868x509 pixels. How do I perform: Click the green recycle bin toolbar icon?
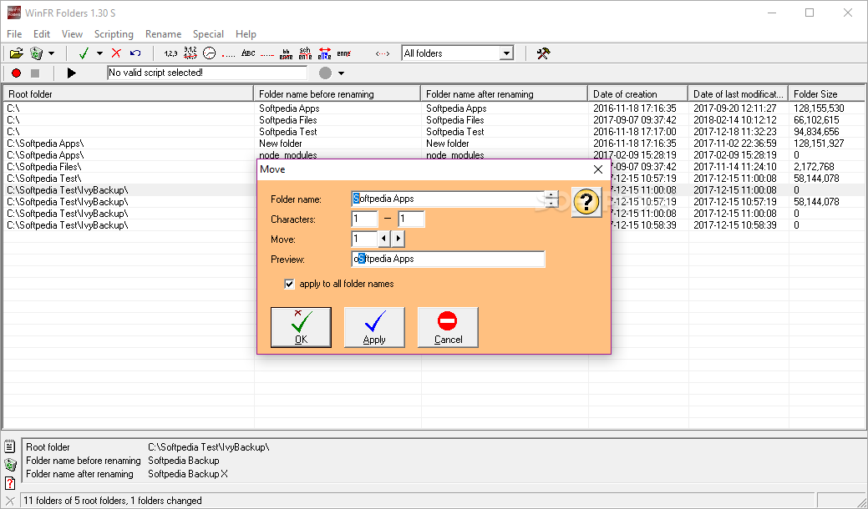(37, 53)
